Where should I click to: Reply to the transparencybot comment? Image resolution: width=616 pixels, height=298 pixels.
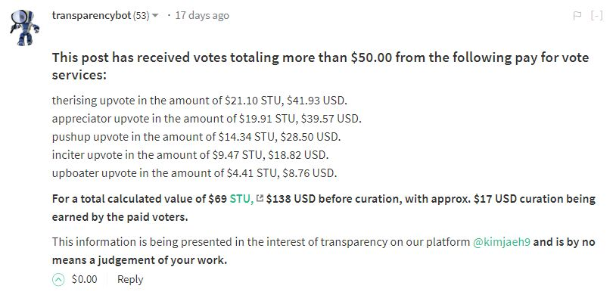click(x=130, y=280)
